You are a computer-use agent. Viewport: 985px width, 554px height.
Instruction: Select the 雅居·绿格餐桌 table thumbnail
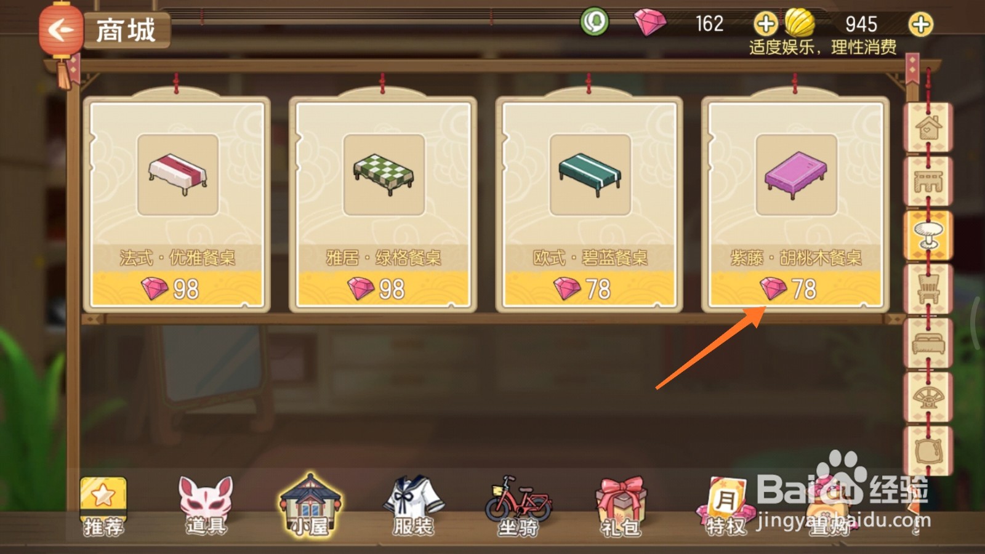pyautogui.click(x=384, y=175)
